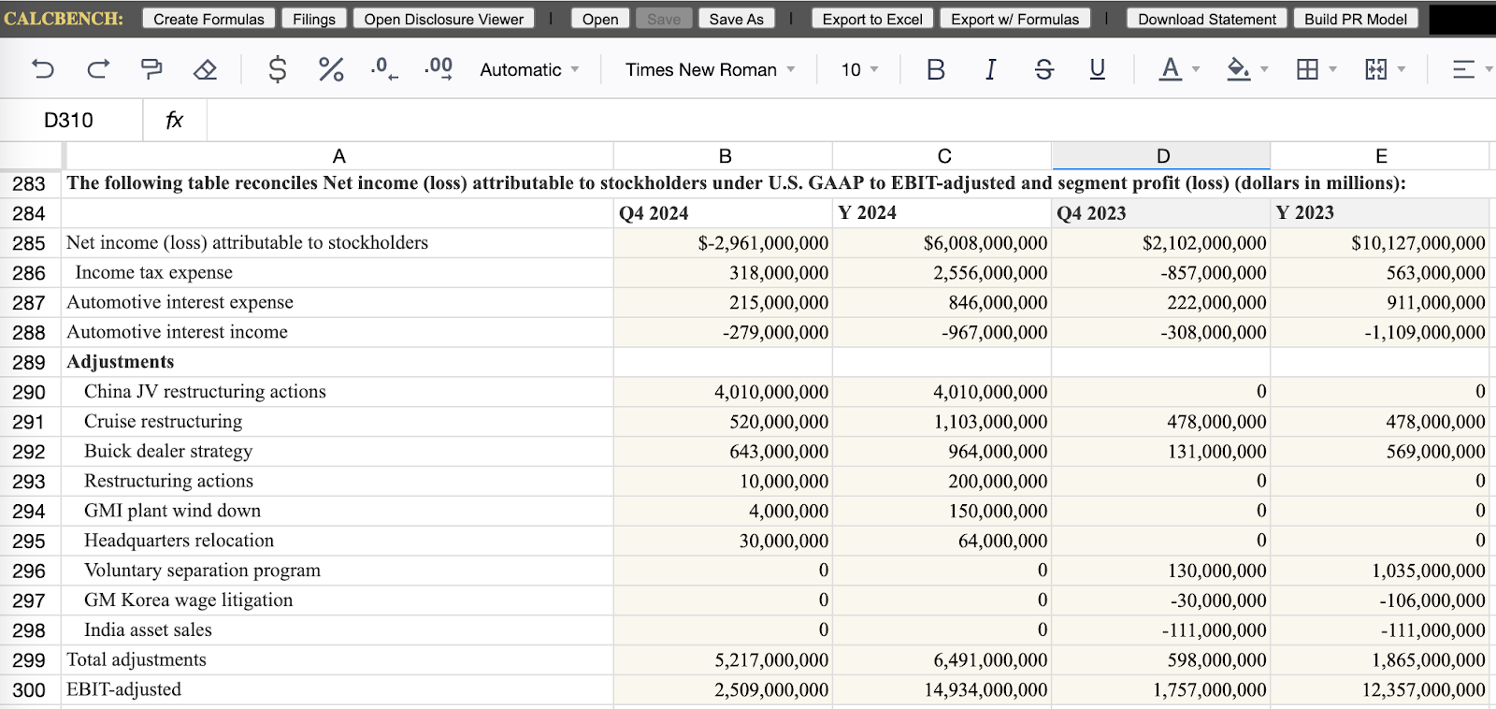
Task: Click Download Statement button
Action: (1207, 19)
